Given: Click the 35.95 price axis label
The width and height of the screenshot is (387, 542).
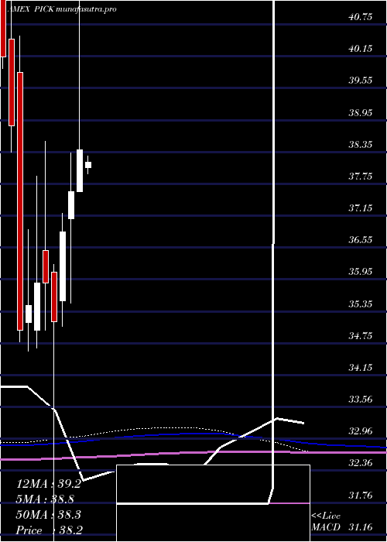Looking at the screenshot, I should pos(361,272).
